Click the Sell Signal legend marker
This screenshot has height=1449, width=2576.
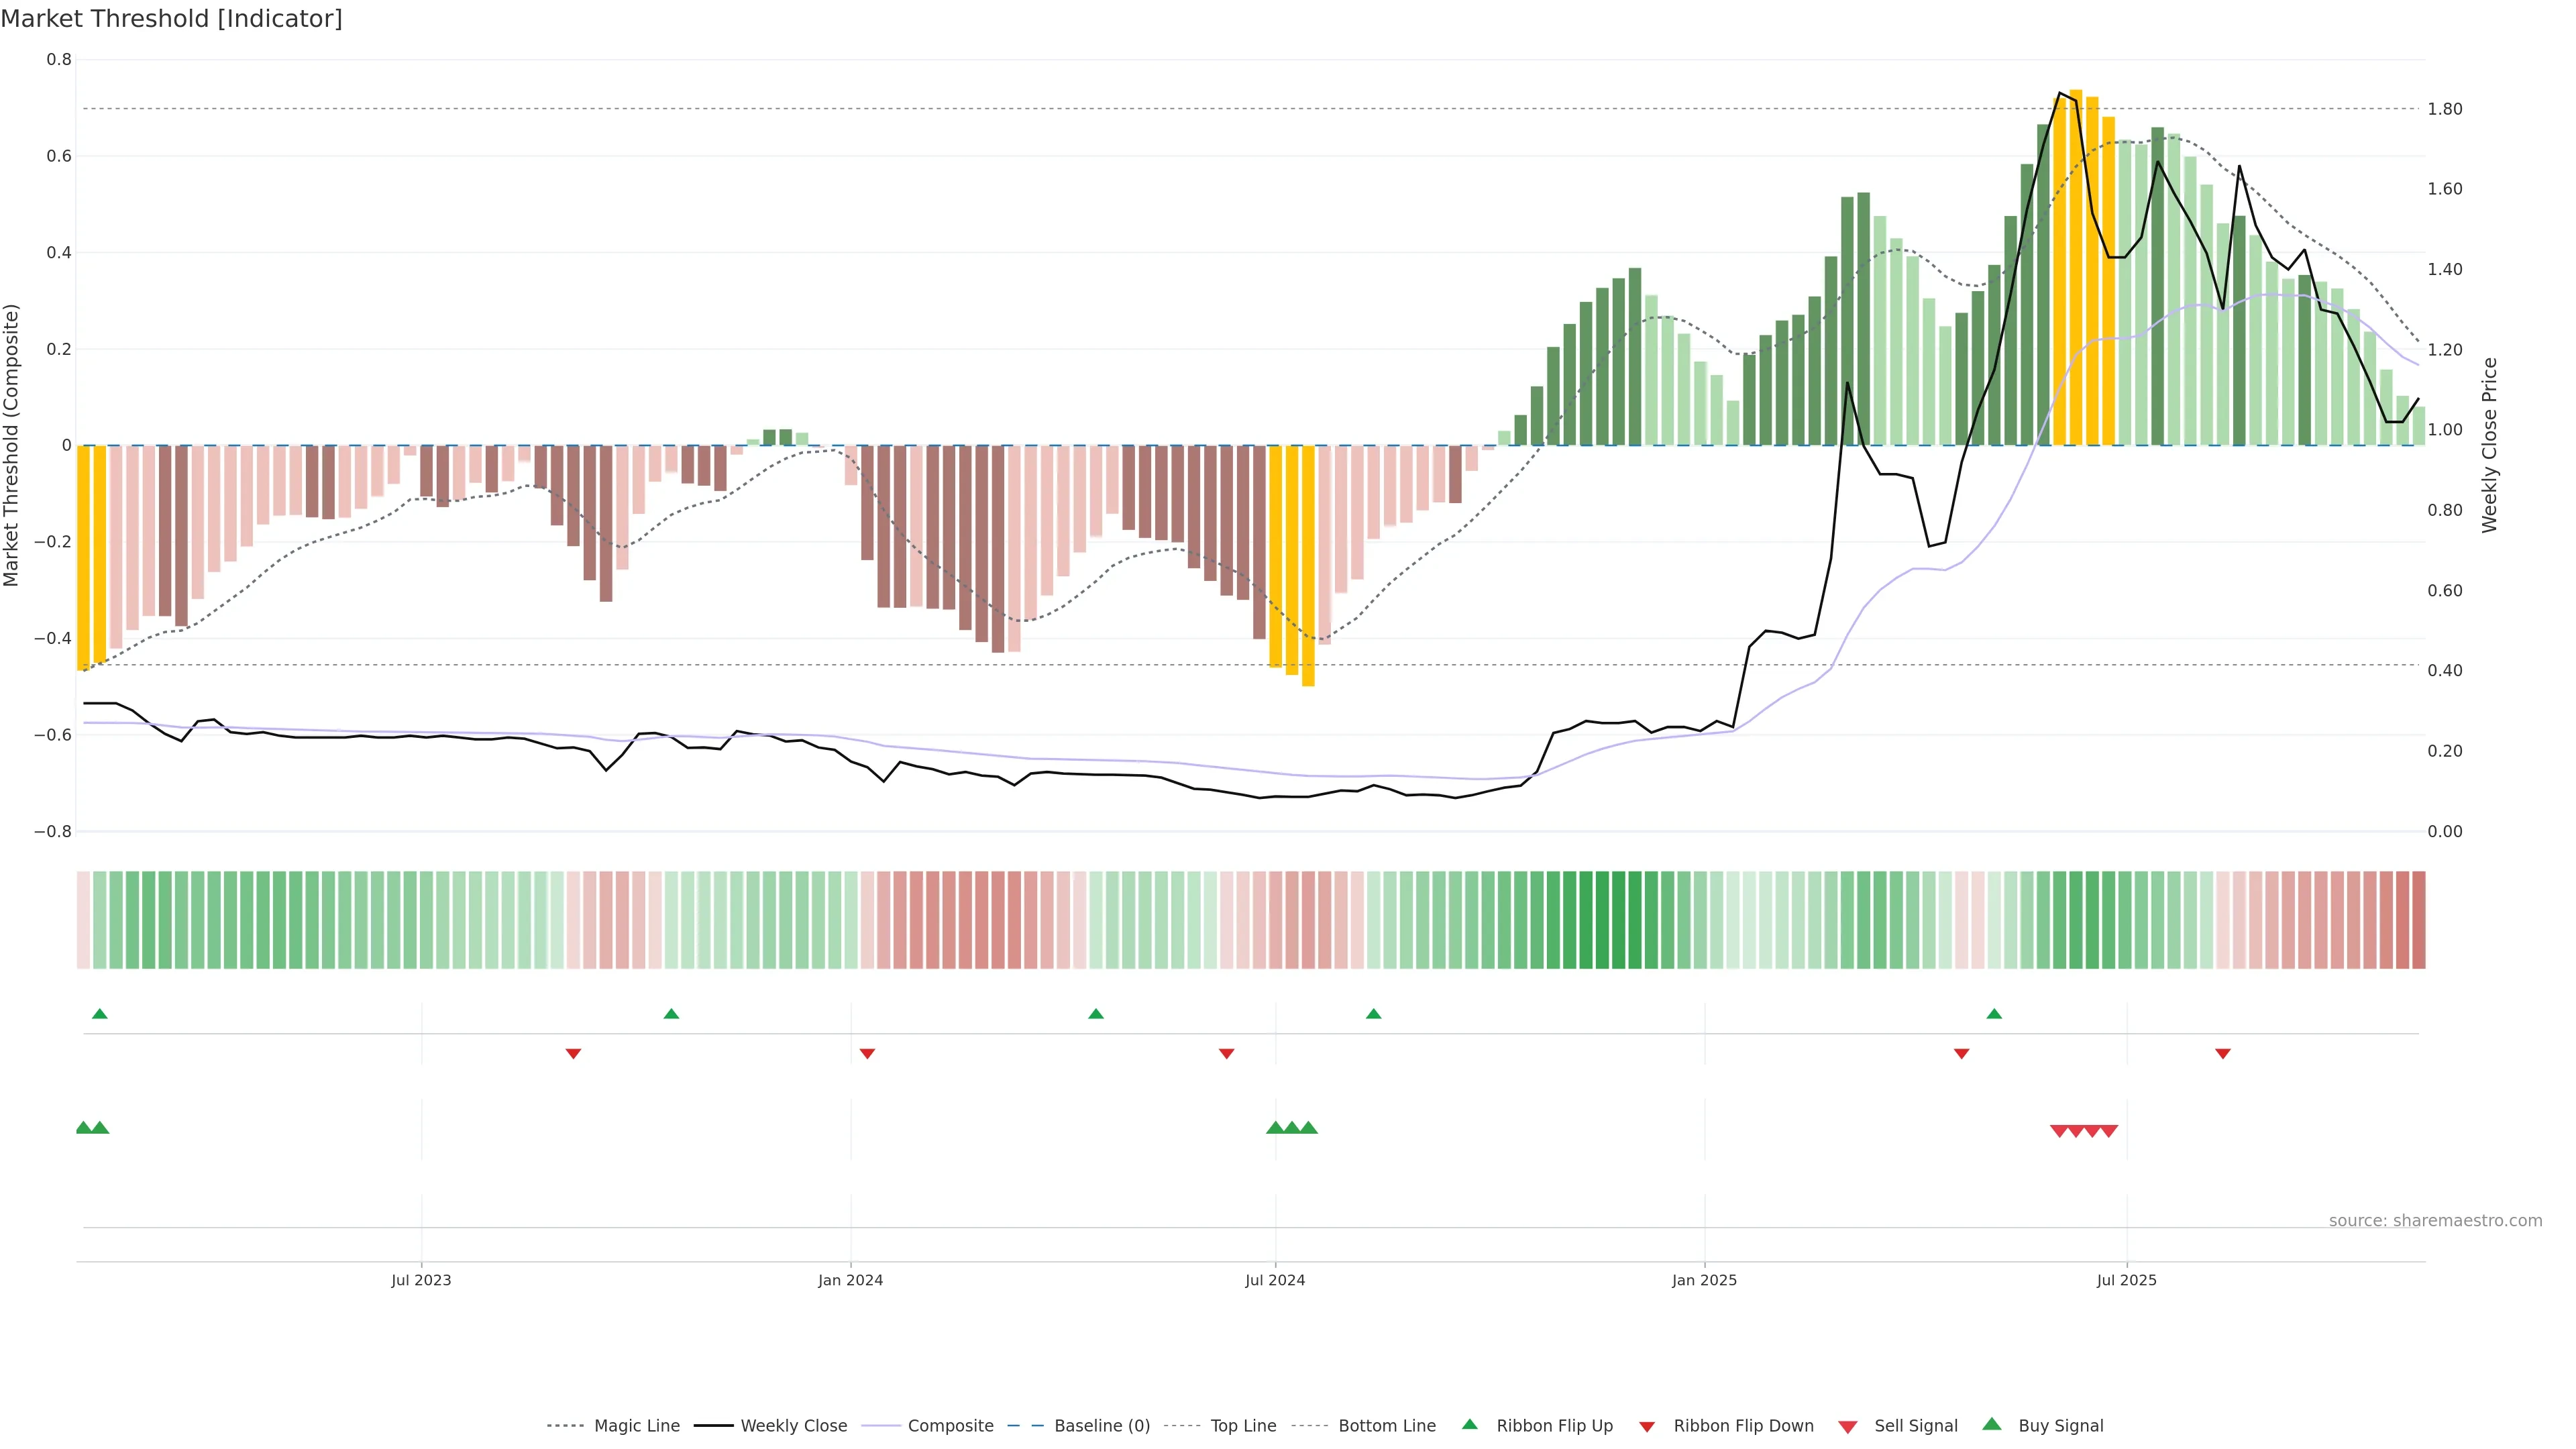[1848, 1426]
